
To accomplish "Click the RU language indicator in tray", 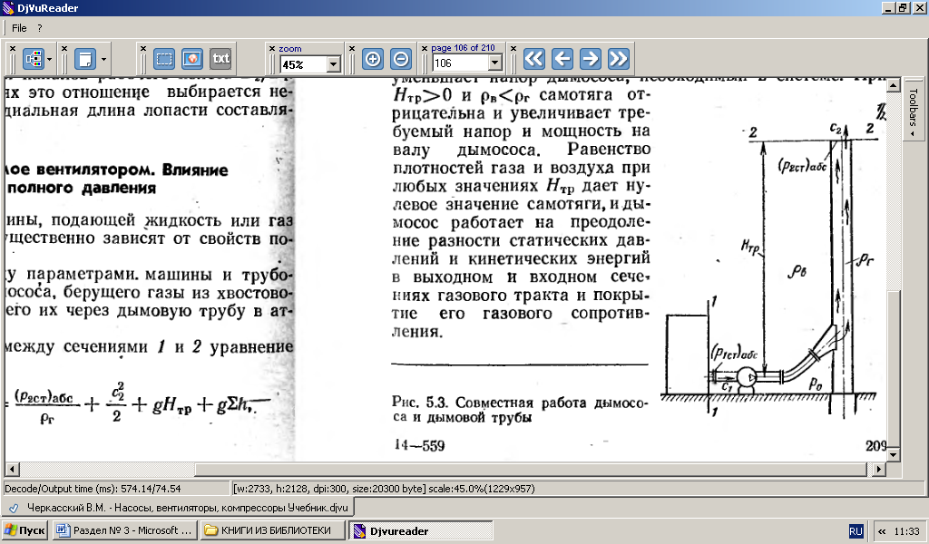I will [856, 530].
